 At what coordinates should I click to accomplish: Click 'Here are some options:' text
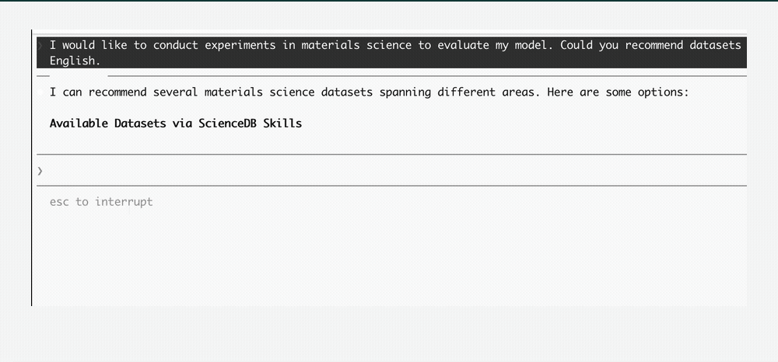(619, 92)
